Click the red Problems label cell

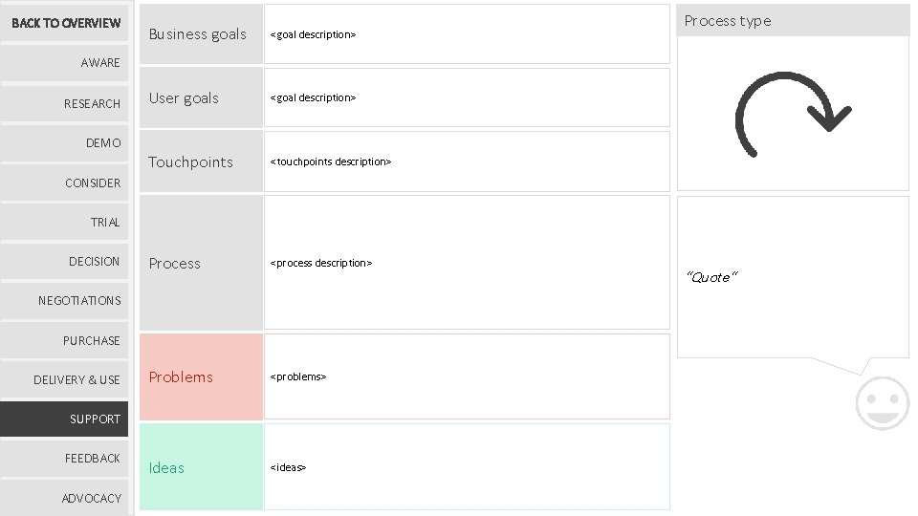(201, 376)
